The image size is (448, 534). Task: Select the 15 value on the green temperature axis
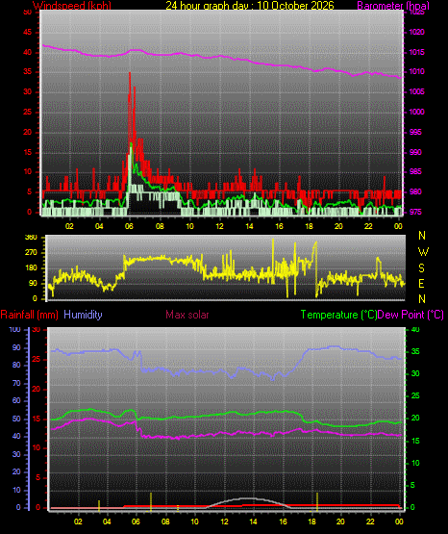(x=415, y=441)
